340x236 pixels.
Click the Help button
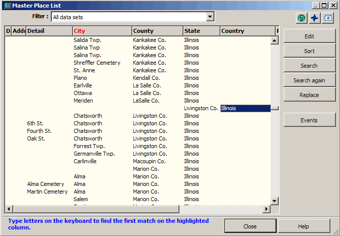pos(304,226)
